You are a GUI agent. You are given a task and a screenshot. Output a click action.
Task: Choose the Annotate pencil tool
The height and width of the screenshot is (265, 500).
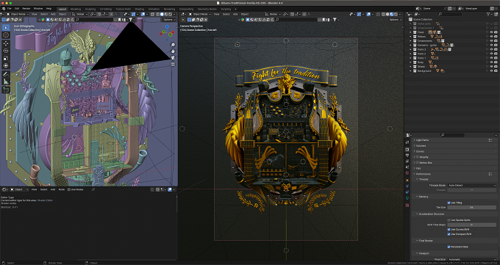[6, 74]
